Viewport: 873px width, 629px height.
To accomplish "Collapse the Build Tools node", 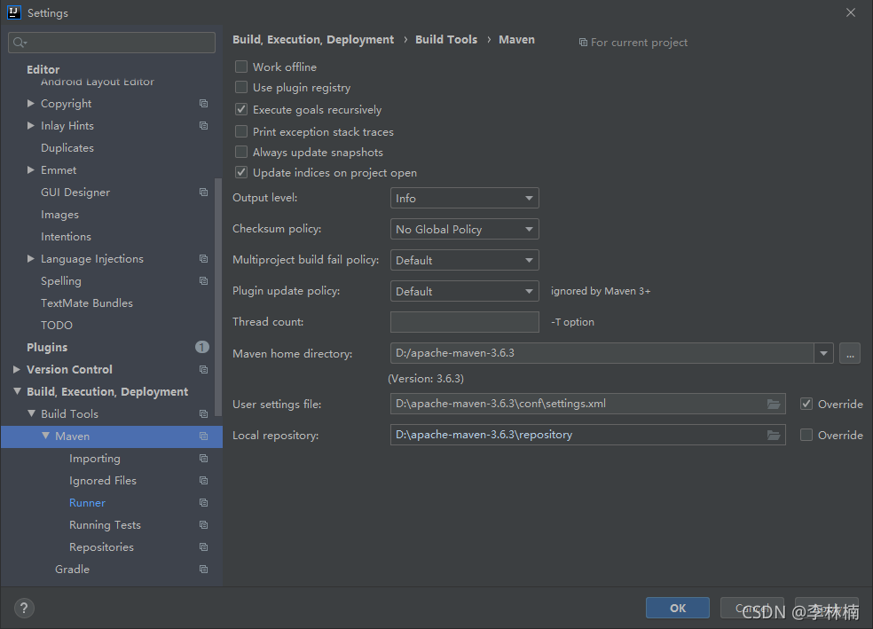I will click(31, 413).
